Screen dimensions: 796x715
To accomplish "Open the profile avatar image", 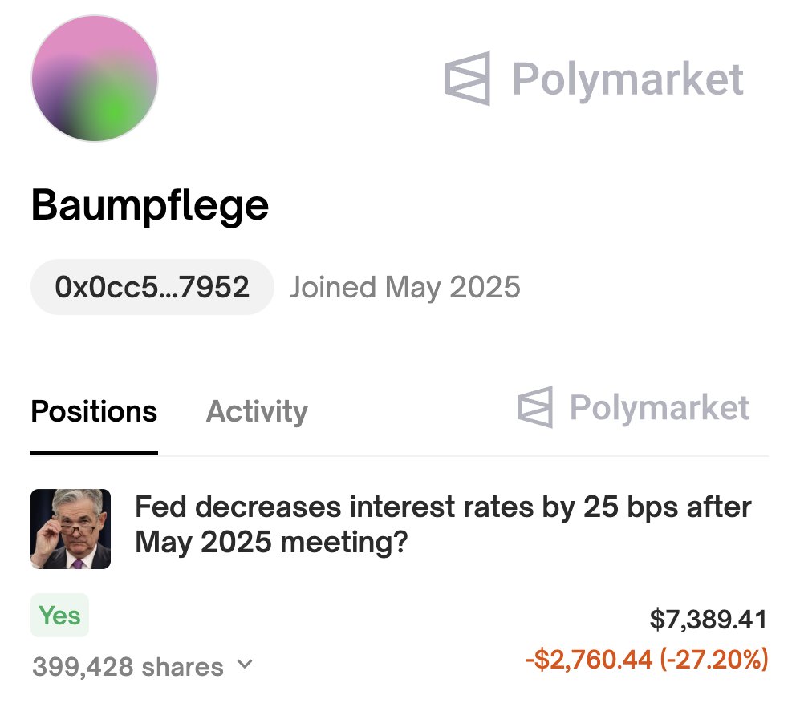I will click(94, 79).
